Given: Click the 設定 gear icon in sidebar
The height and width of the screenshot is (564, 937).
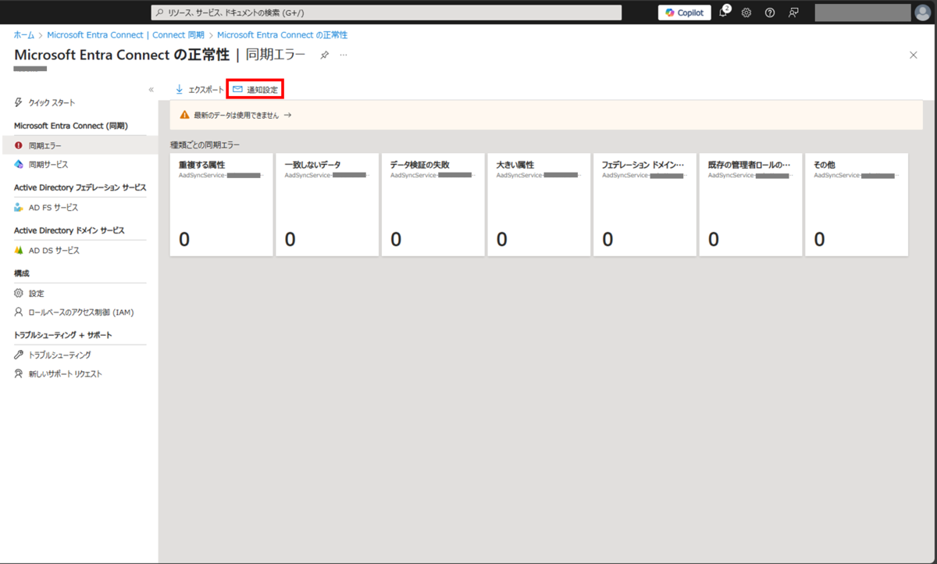Looking at the screenshot, I should [x=19, y=294].
